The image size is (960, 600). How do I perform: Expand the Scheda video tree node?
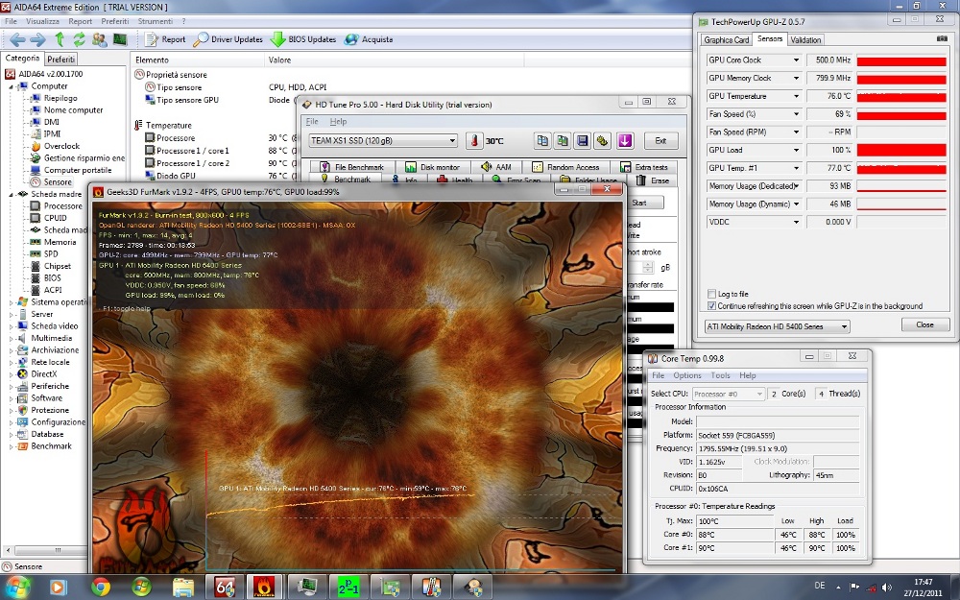pyautogui.click(x=11, y=326)
